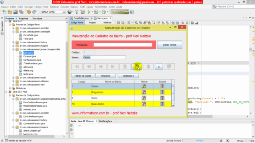This screenshot has width=255, height=143.
Task: Click the Redo arrow icon
Action: [x=34, y=12]
